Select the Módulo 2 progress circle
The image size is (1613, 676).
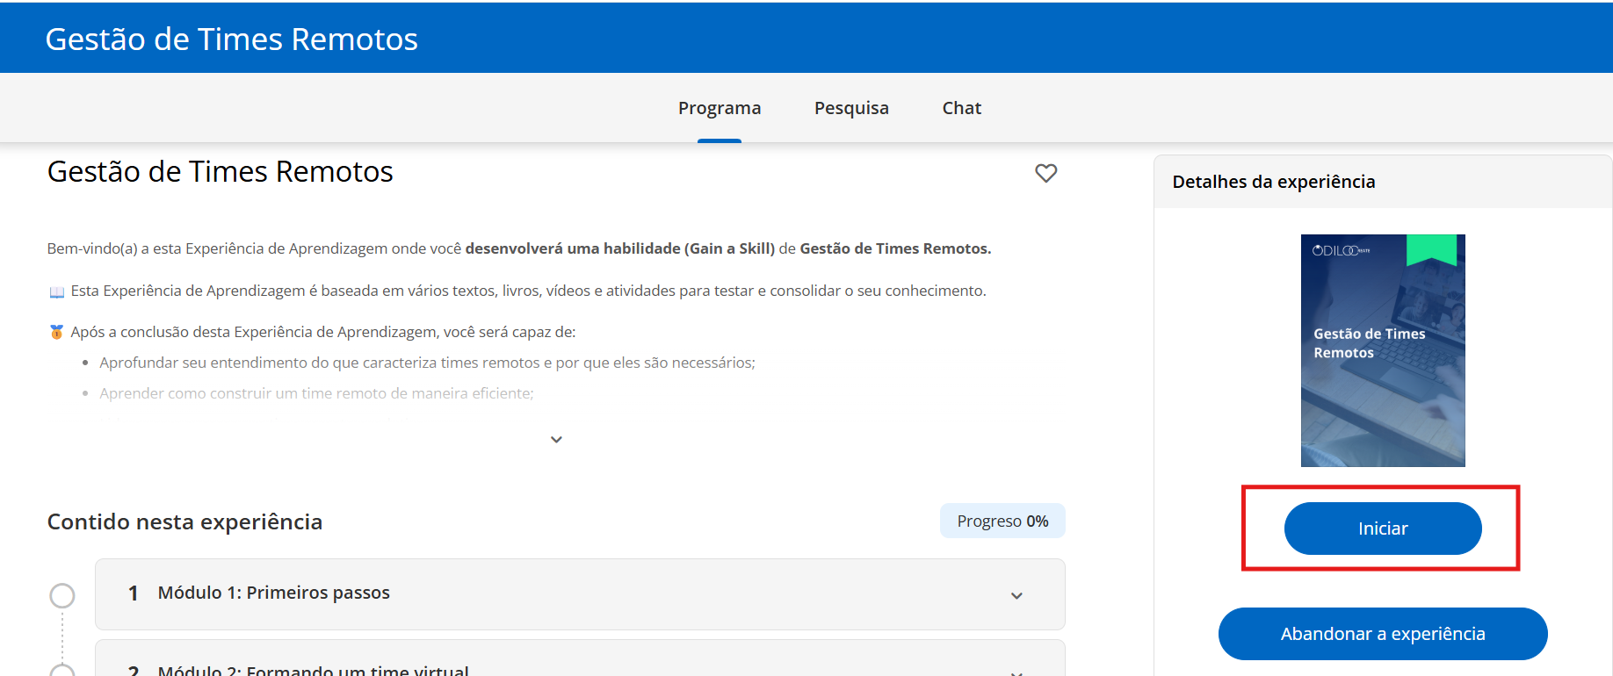tap(62, 670)
